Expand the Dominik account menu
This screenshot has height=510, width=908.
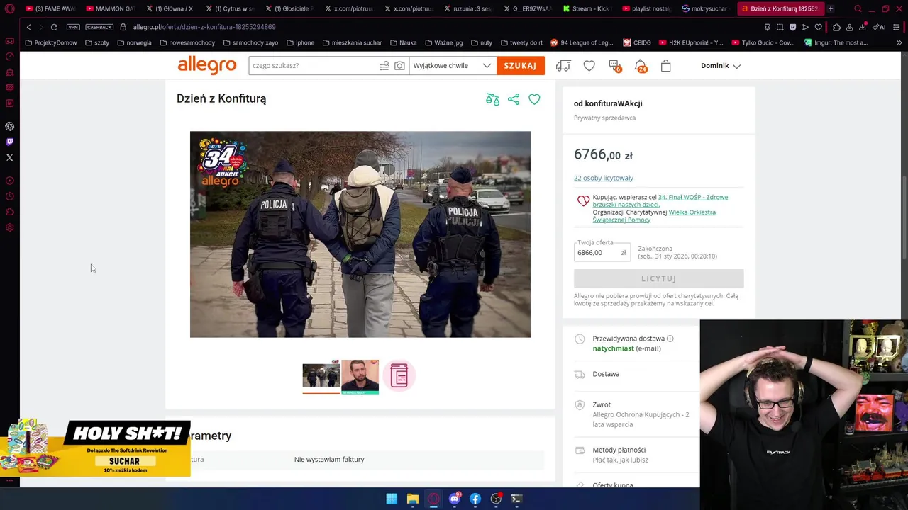[720, 65]
